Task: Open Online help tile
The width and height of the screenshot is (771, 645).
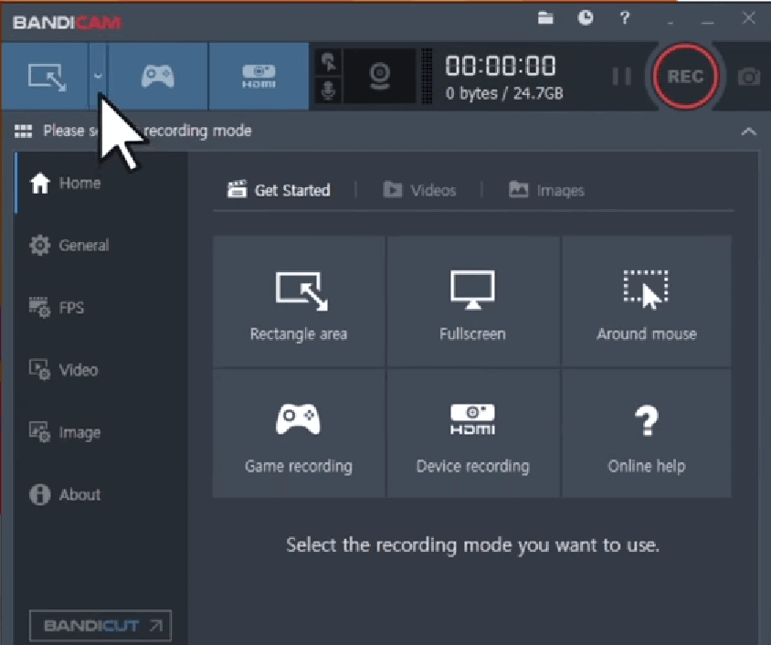Action: pyautogui.click(x=646, y=433)
